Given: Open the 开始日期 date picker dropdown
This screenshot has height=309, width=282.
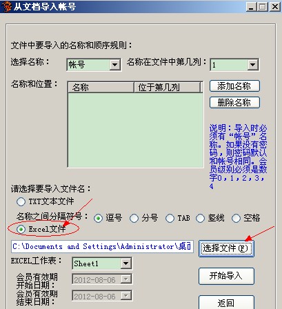Looking at the screenshot, I should point(125,279).
